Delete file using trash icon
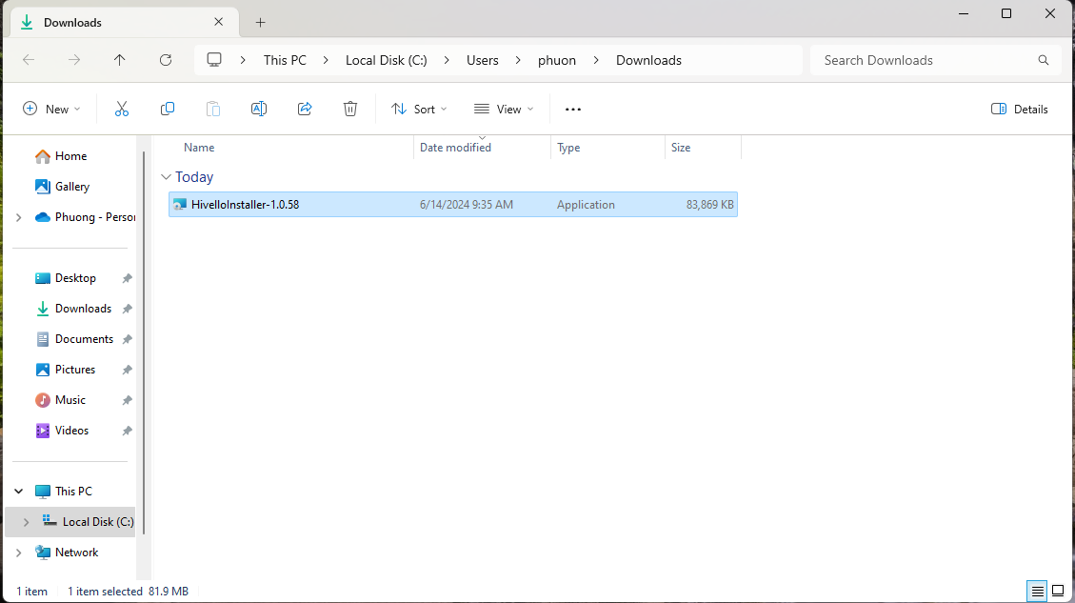The height and width of the screenshot is (603, 1075). 350,110
